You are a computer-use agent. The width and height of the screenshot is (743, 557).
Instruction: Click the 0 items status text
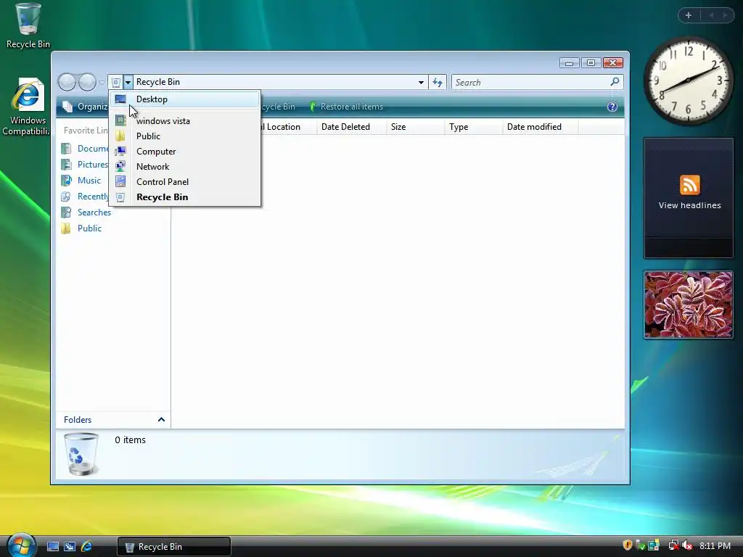click(130, 440)
